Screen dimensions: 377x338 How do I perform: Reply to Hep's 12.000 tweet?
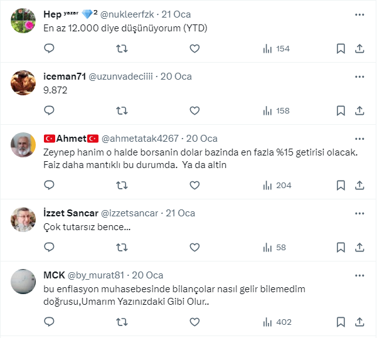(50, 48)
